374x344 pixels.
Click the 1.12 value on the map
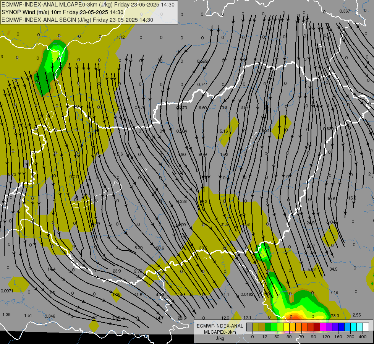tap(121, 37)
